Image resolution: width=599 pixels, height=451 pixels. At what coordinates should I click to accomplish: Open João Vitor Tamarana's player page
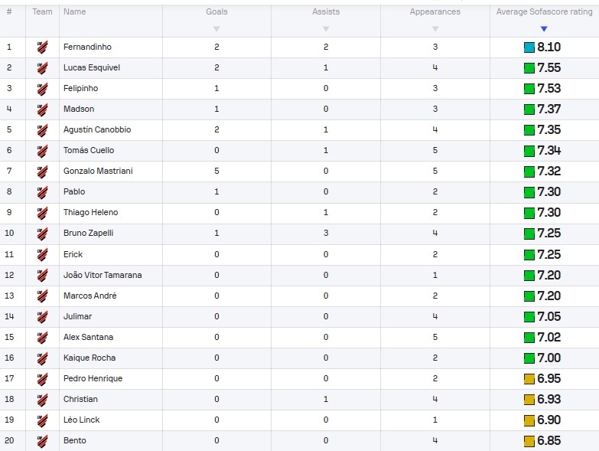[103, 275]
